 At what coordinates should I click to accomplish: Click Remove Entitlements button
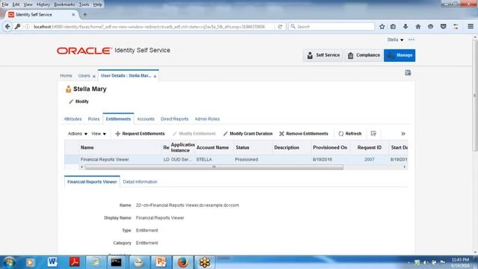(304, 134)
